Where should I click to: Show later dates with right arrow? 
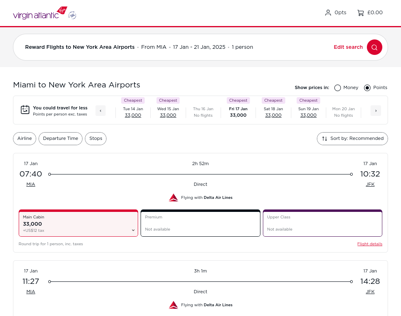coord(376,111)
